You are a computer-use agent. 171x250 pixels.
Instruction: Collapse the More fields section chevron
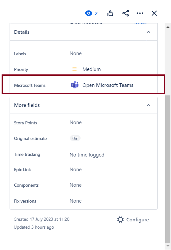tap(148, 105)
